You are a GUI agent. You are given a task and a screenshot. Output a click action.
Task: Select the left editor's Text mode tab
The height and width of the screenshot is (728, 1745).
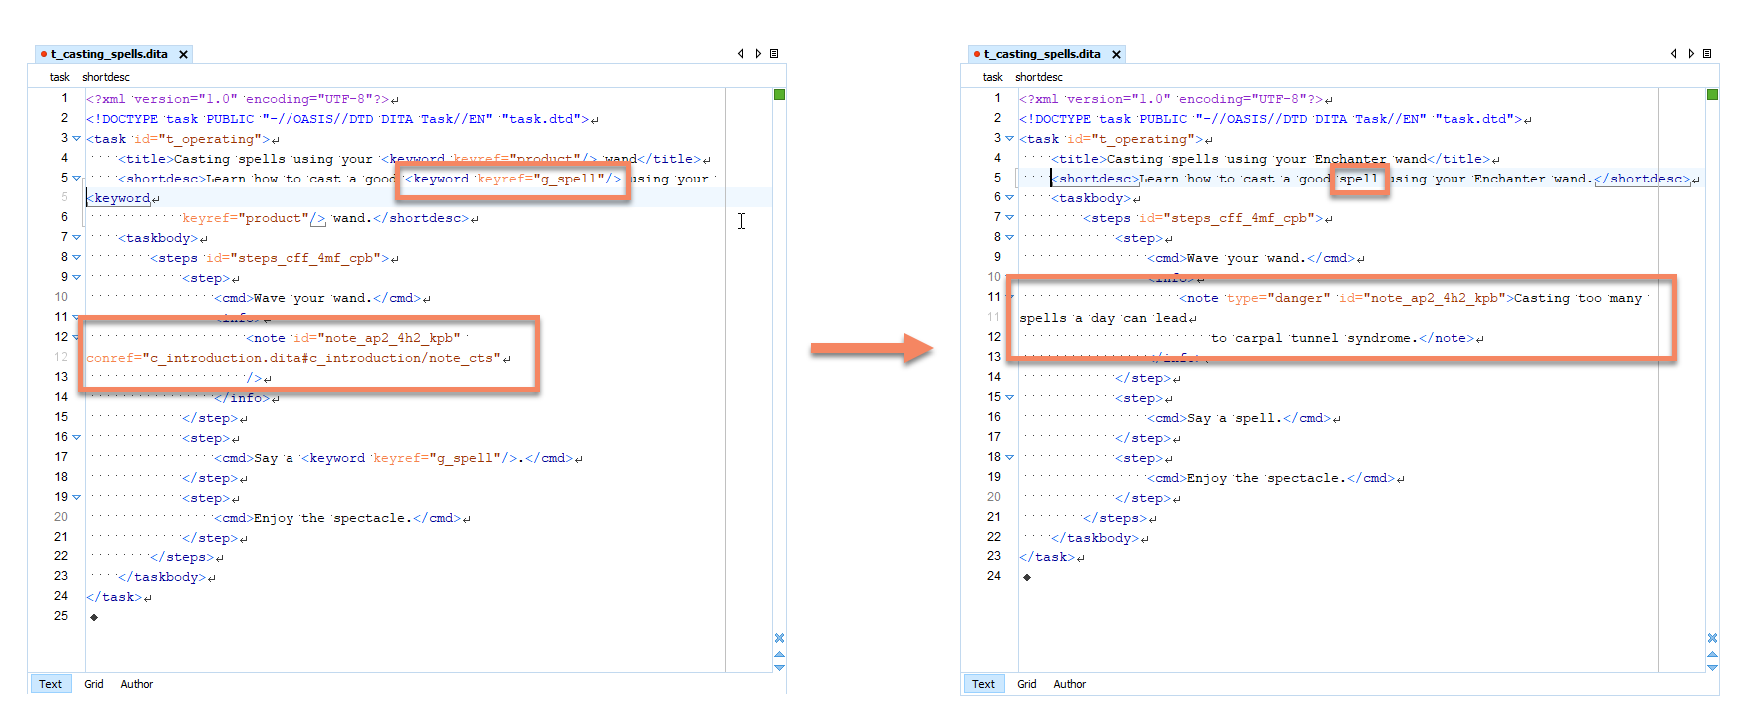[50, 684]
